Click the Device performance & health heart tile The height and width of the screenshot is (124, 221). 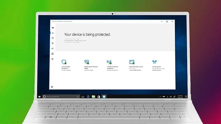point(87,62)
